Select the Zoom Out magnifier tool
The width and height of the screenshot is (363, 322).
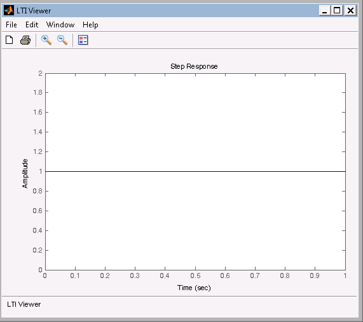pyautogui.click(x=62, y=40)
